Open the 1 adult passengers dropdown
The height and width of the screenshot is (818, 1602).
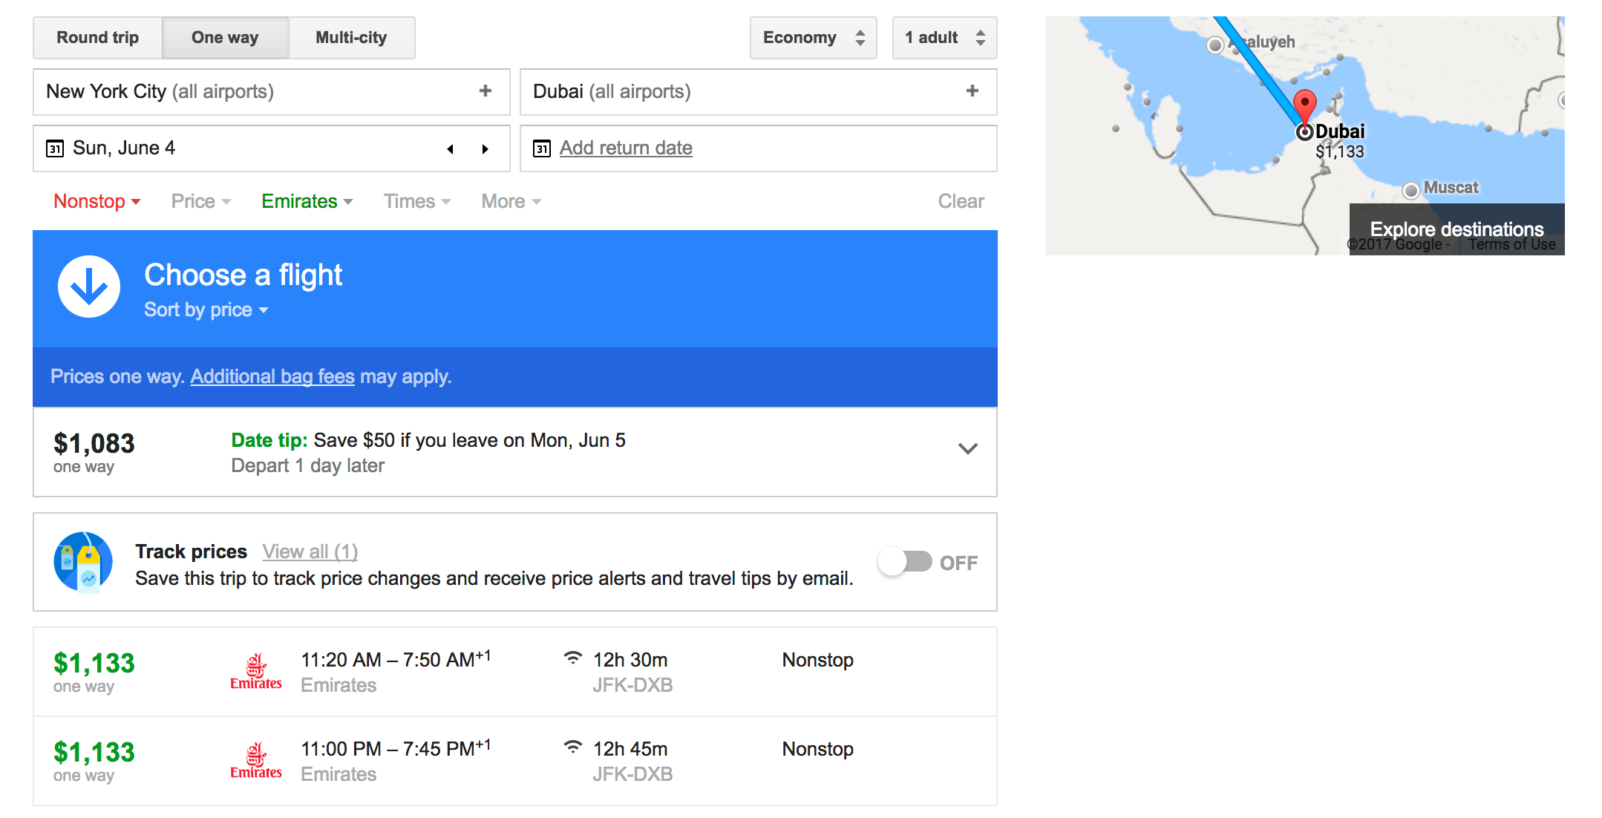pos(944,38)
